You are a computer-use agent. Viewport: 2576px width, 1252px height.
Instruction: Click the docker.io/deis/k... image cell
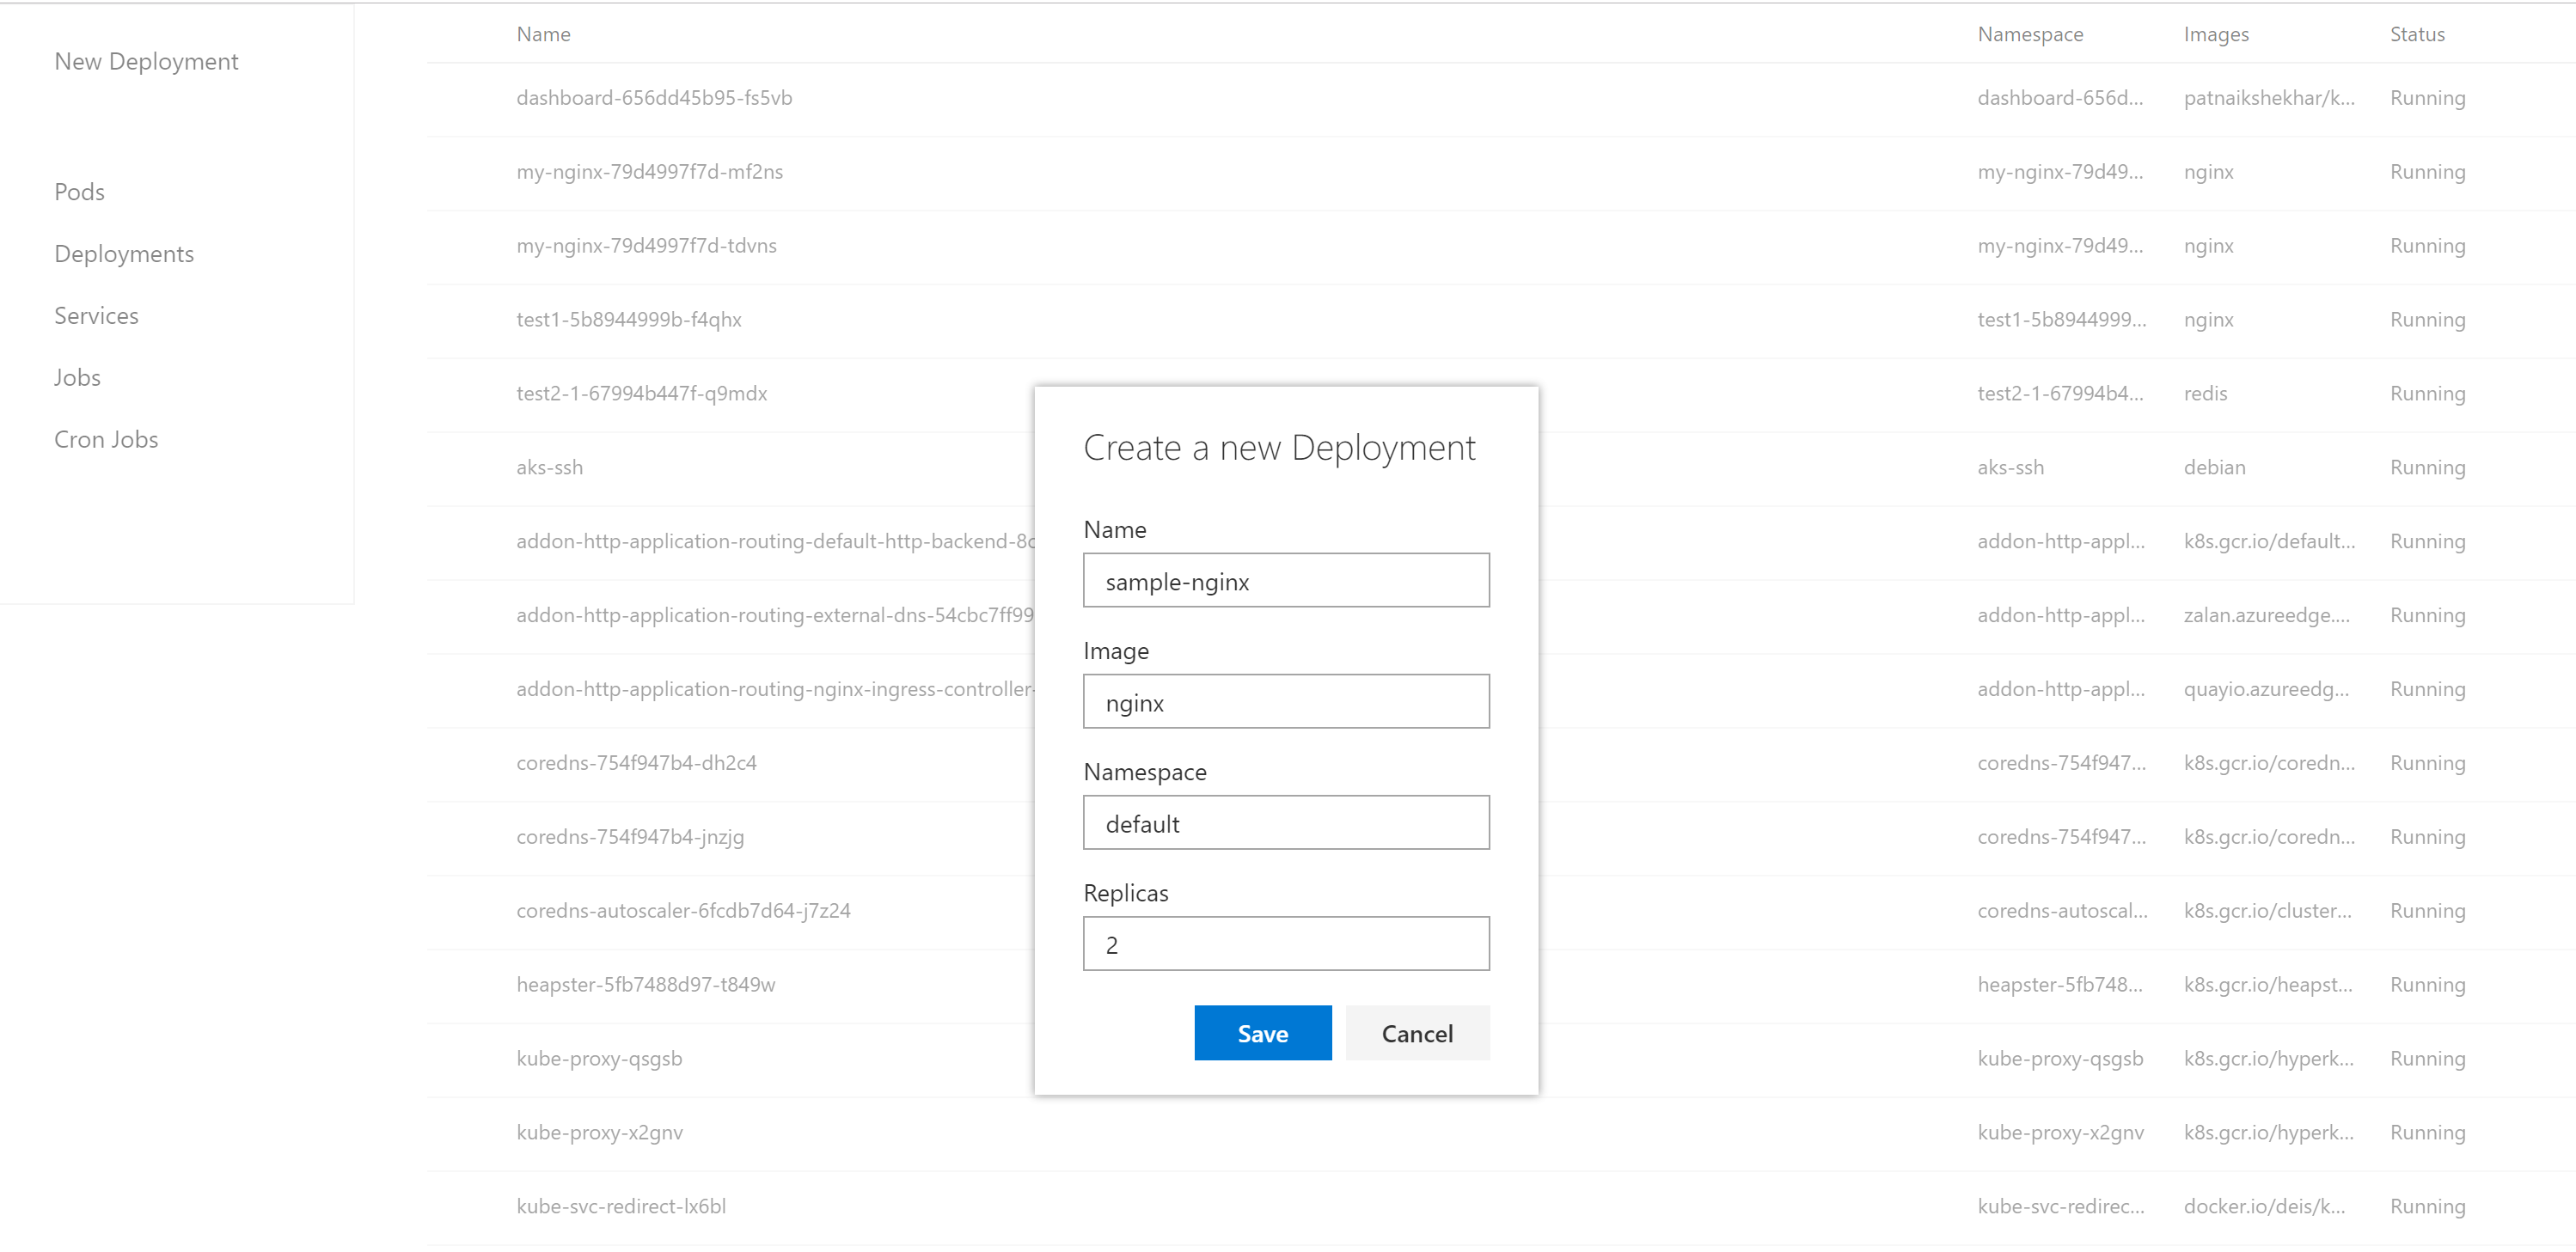pyautogui.click(x=2264, y=1206)
